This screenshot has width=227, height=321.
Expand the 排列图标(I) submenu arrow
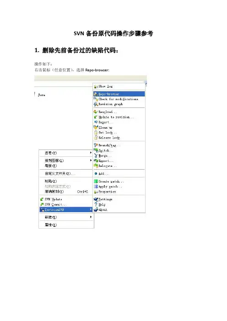tap(91, 160)
